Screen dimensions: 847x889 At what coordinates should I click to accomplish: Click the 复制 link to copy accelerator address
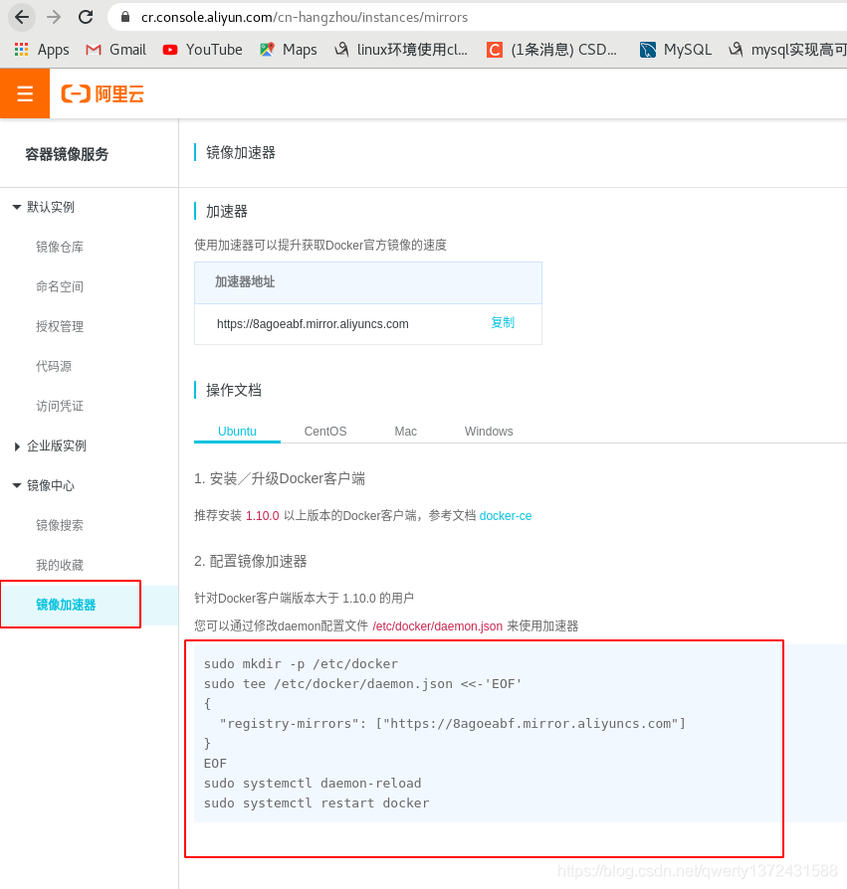pos(503,322)
